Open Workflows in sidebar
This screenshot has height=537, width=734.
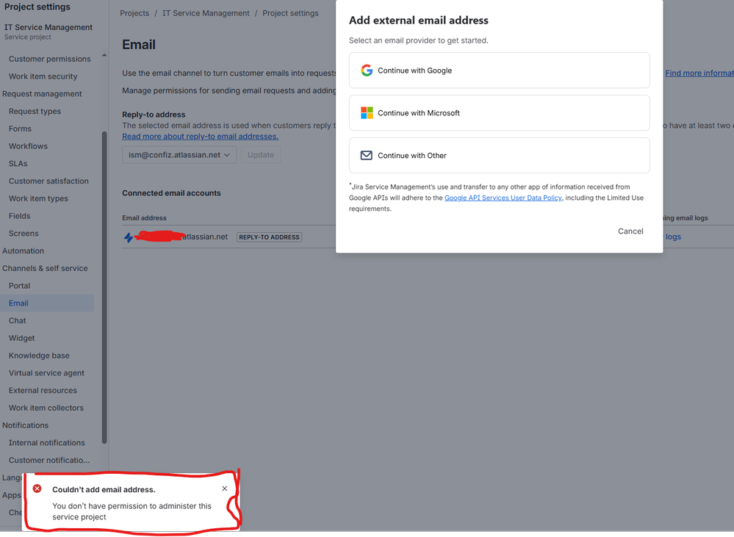pyautogui.click(x=28, y=146)
